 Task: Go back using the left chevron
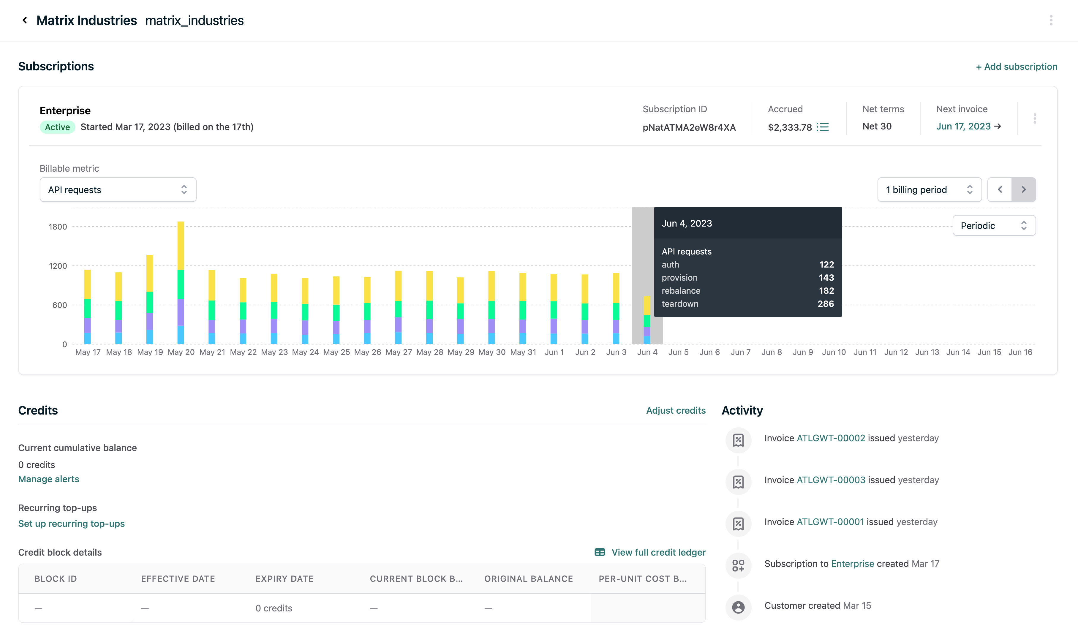point(25,20)
